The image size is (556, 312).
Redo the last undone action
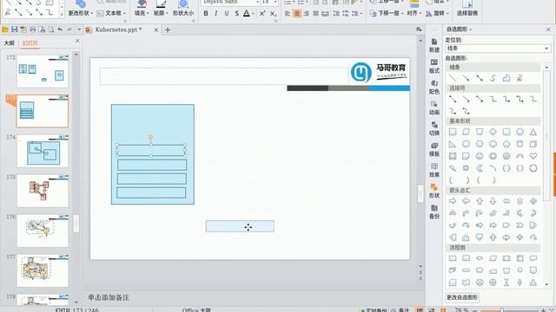69,29
